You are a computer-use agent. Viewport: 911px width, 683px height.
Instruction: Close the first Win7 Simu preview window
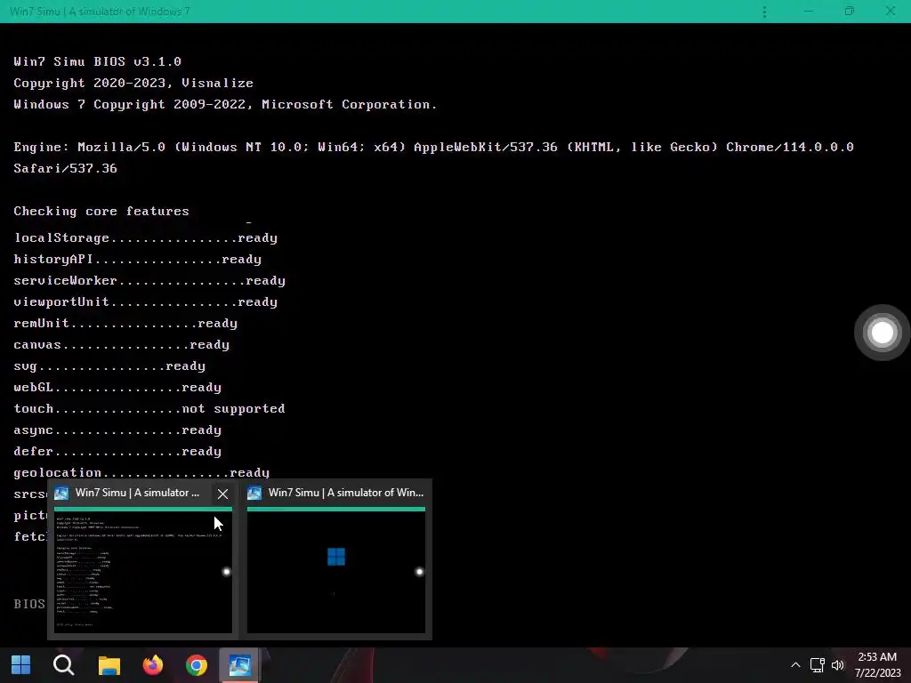pos(222,494)
